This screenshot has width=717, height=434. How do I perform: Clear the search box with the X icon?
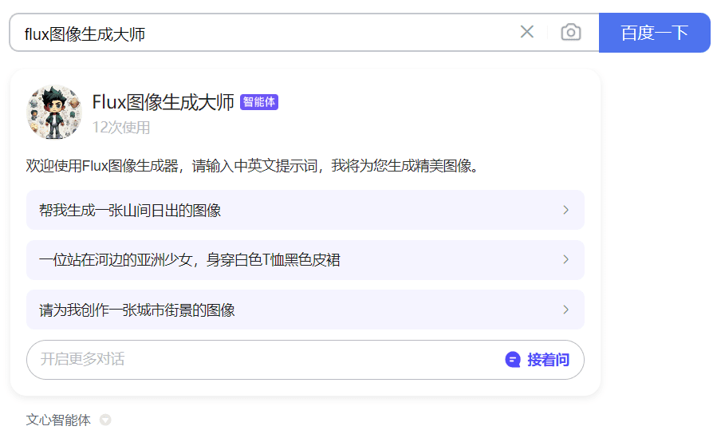pos(526,32)
